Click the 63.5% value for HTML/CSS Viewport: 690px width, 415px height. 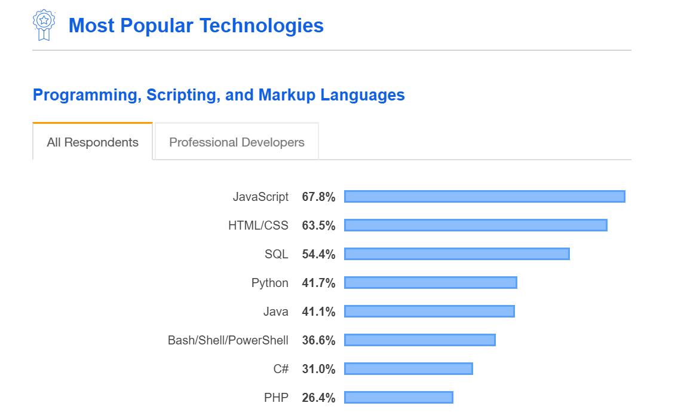click(x=318, y=225)
